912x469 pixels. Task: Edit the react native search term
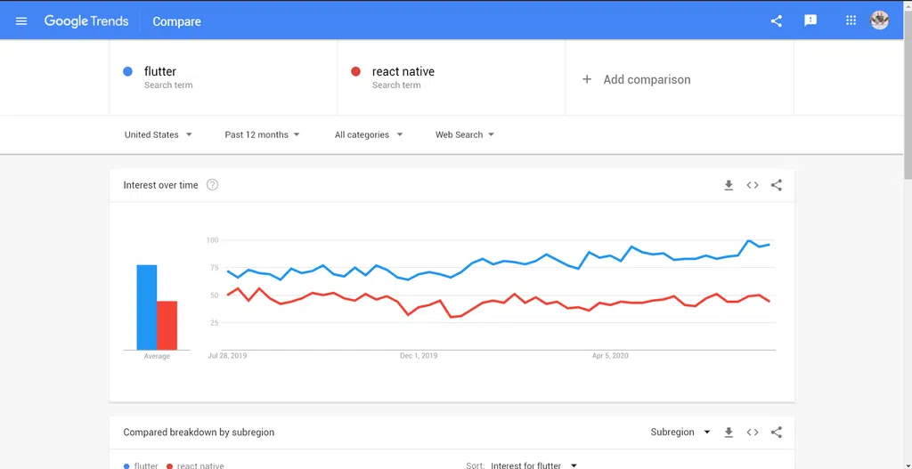[452, 77]
